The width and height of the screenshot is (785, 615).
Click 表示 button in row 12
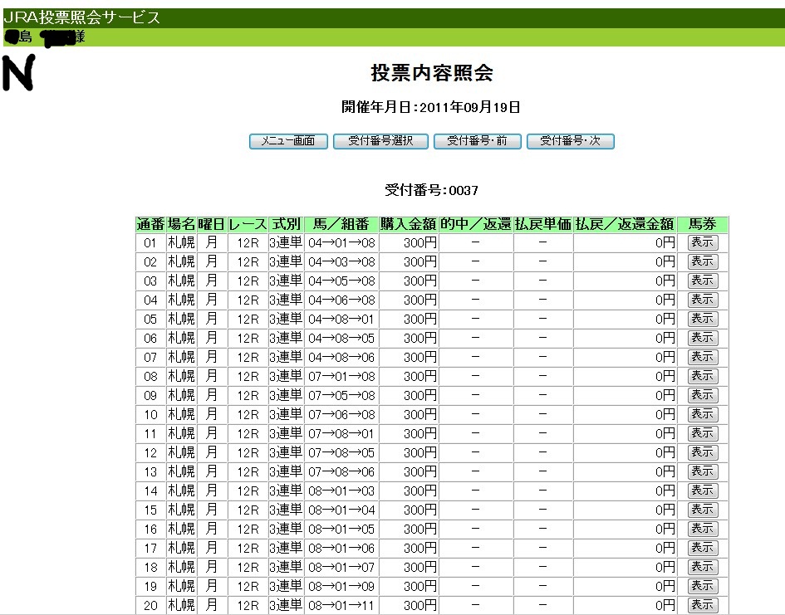coord(703,452)
